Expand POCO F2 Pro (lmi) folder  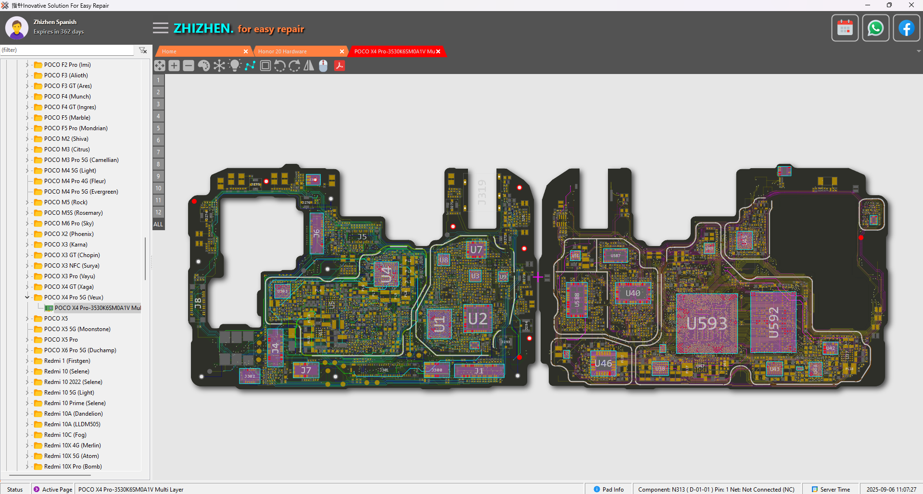(27, 64)
